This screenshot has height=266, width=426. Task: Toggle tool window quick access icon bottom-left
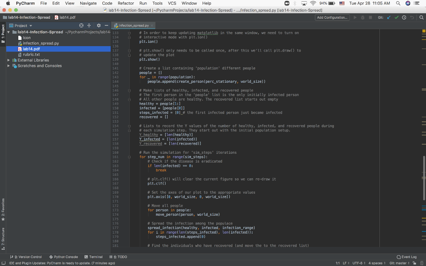(x=3, y=263)
